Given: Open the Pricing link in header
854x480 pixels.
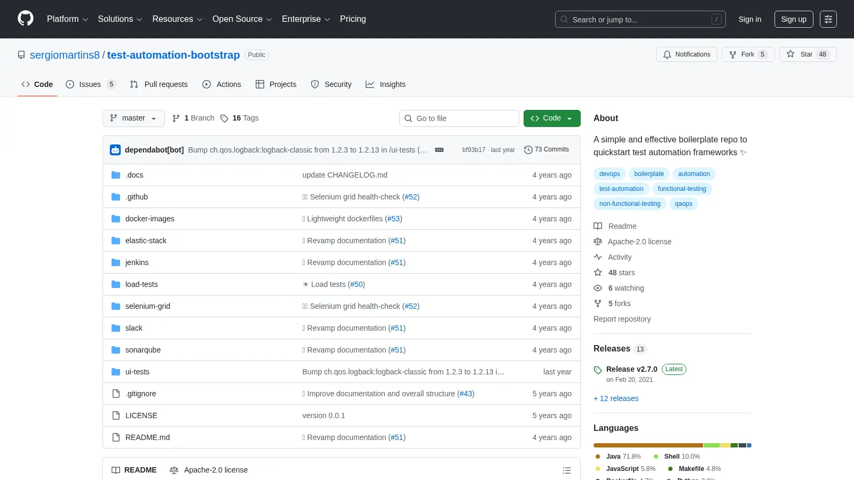Looking at the screenshot, I should (353, 19).
